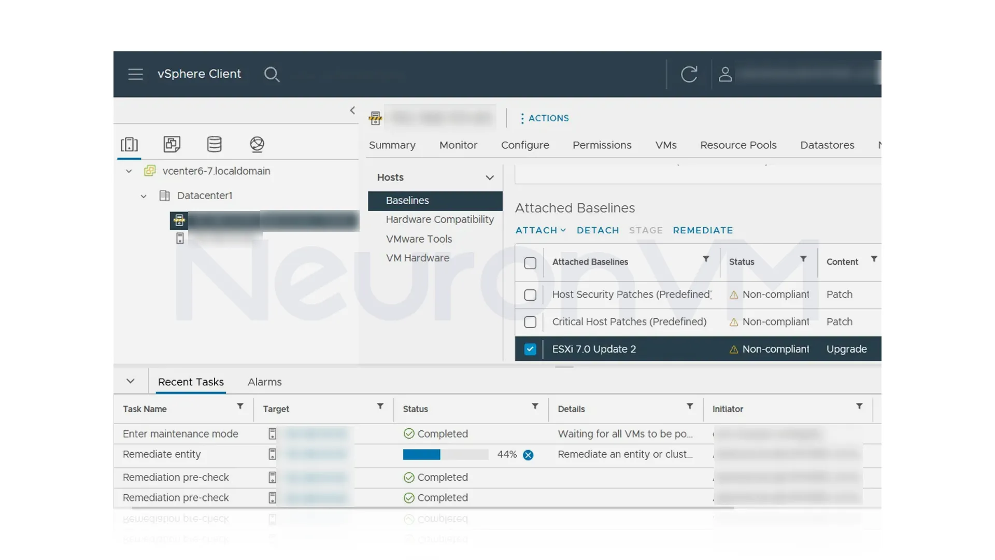Click host icon in Remediate entity row
The height and width of the screenshot is (560, 995).
pyautogui.click(x=273, y=454)
